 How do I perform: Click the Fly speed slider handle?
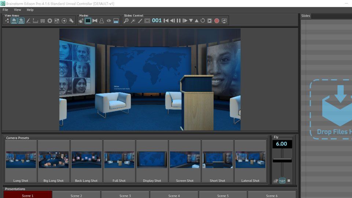click(282, 160)
